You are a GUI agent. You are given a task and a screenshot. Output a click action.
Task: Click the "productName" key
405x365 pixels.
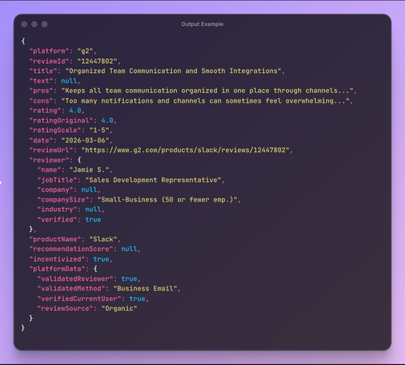(x=55, y=240)
